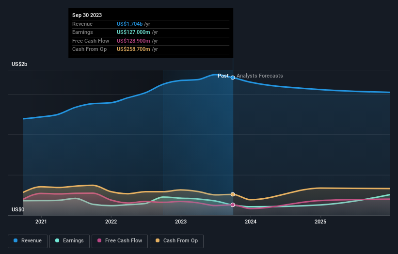Click the US$258.700m cash from op value
This screenshot has width=398, height=254.
133,49
